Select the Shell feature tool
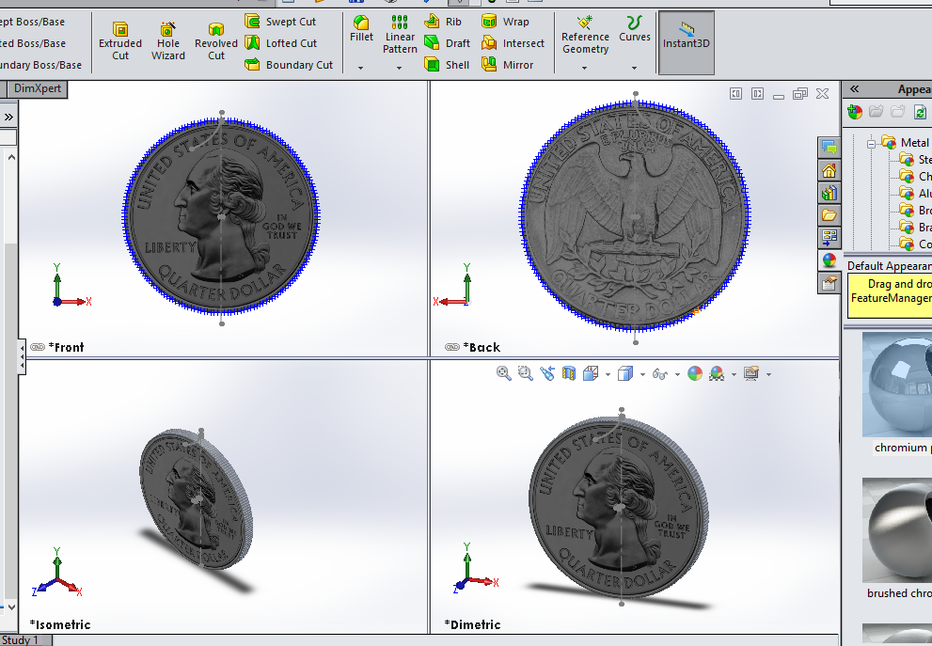This screenshot has width=932, height=646. (447, 65)
